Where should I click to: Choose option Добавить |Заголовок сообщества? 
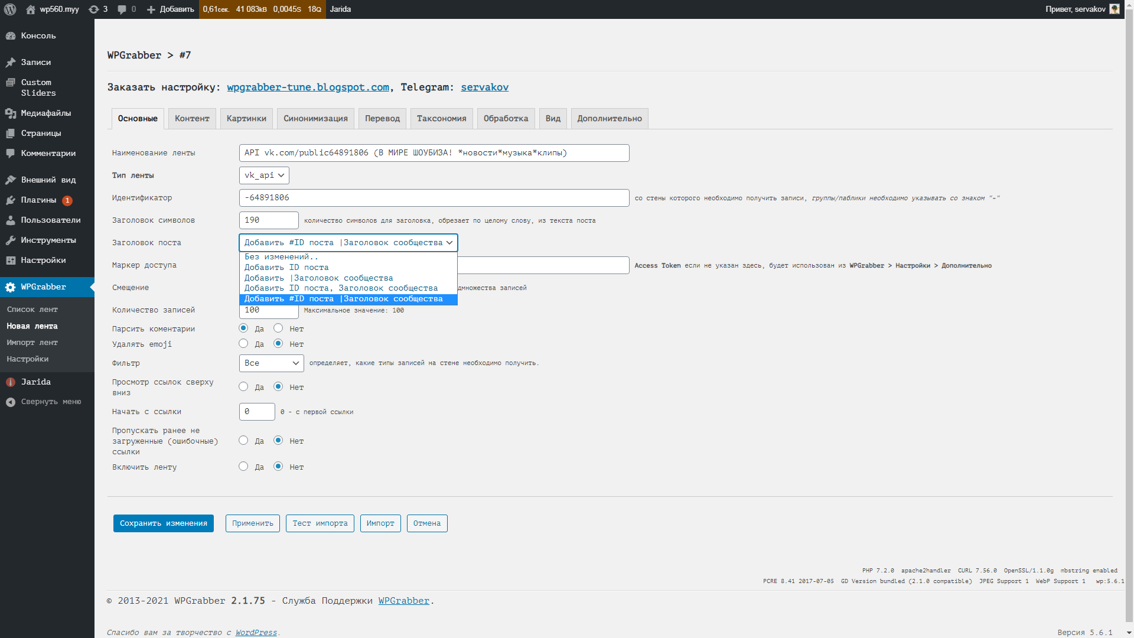tap(348, 278)
